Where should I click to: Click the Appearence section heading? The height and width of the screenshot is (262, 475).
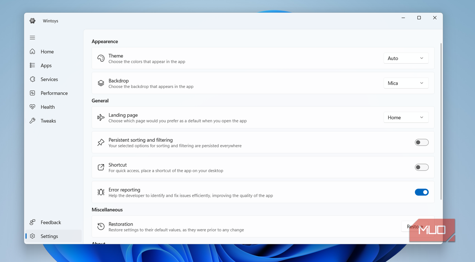pyautogui.click(x=105, y=41)
